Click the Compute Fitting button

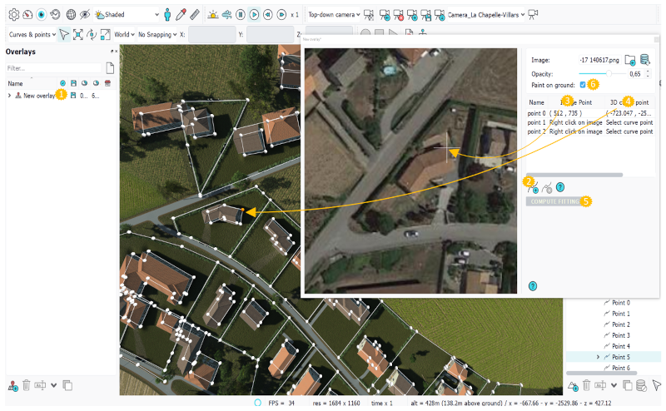[553, 201]
